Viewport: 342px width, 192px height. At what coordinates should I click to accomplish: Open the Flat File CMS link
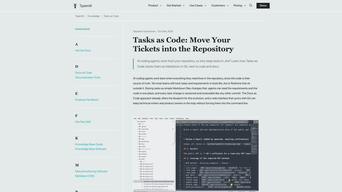83,122
